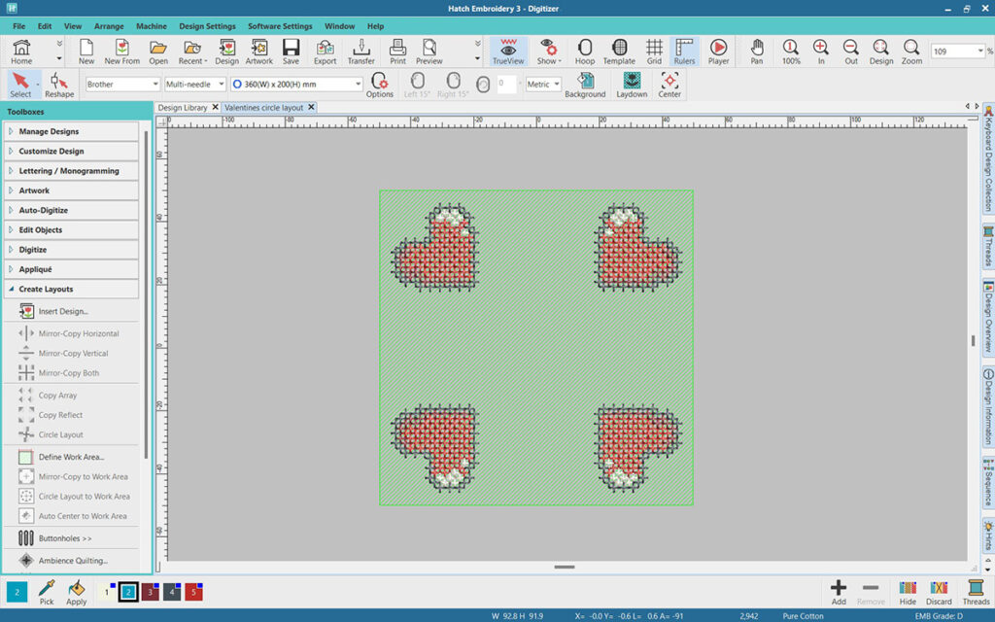
Task: Toggle TrueView display mode
Action: [508, 52]
